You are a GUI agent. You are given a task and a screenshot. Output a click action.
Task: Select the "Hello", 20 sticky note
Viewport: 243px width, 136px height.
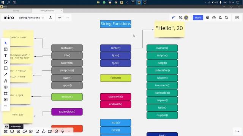[x=169, y=29]
